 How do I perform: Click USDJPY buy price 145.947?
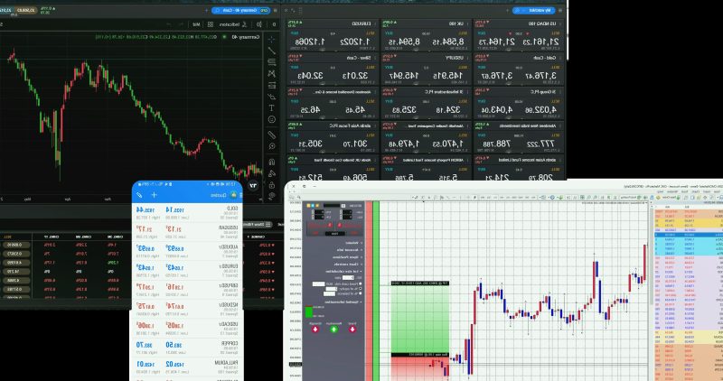click(402, 76)
